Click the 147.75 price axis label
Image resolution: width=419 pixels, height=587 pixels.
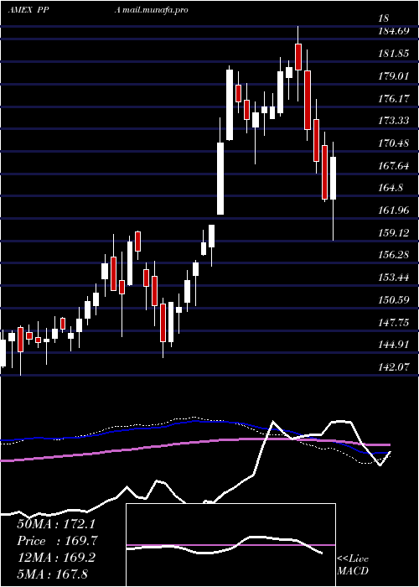[x=394, y=322]
